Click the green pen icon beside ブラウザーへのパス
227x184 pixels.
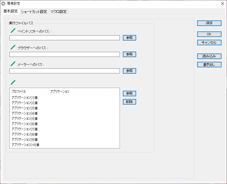(x=13, y=47)
